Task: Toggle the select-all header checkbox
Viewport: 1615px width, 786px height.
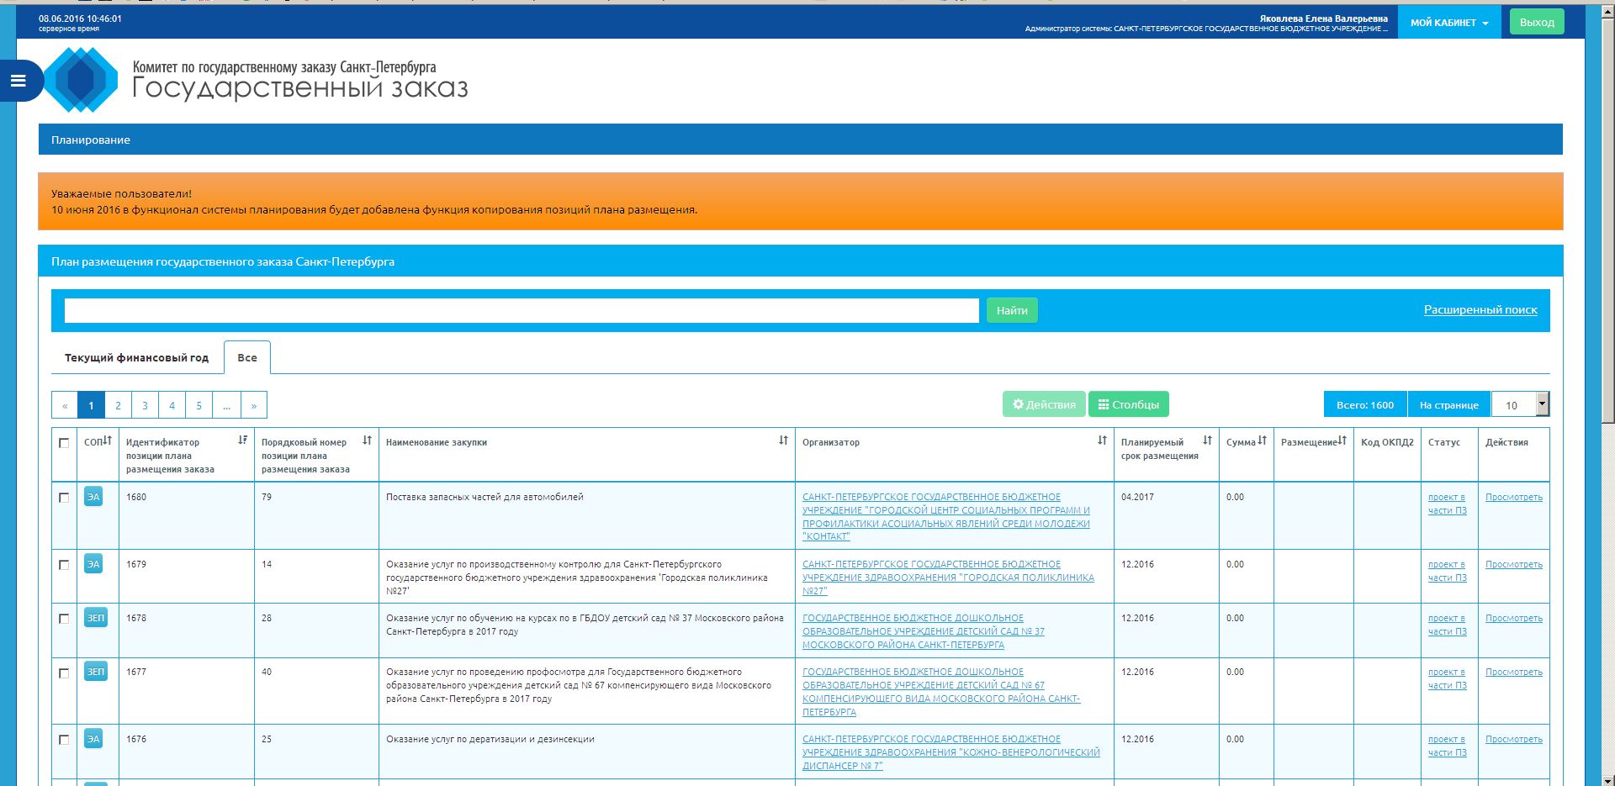Action: coord(64,443)
